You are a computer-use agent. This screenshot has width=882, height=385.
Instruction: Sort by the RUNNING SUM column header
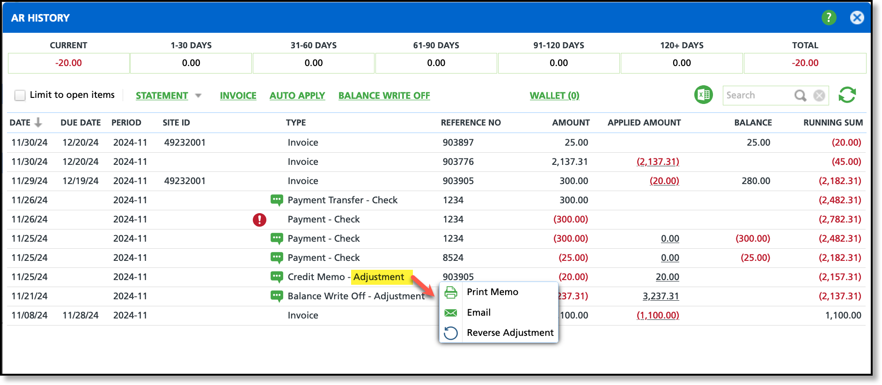point(833,123)
